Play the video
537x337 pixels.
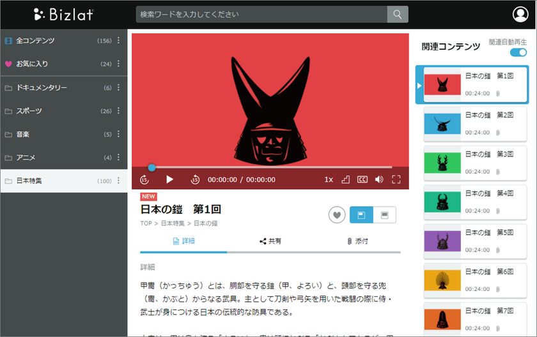[169, 179]
